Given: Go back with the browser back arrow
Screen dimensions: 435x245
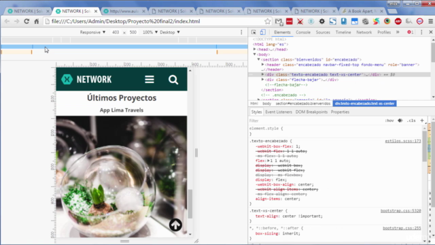Looking at the screenshot, I should [x=7, y=21].
